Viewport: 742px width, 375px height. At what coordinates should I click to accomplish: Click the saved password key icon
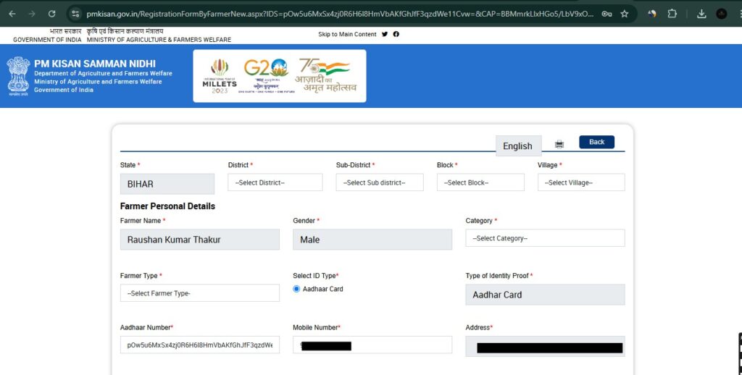(x=606, y=14)
